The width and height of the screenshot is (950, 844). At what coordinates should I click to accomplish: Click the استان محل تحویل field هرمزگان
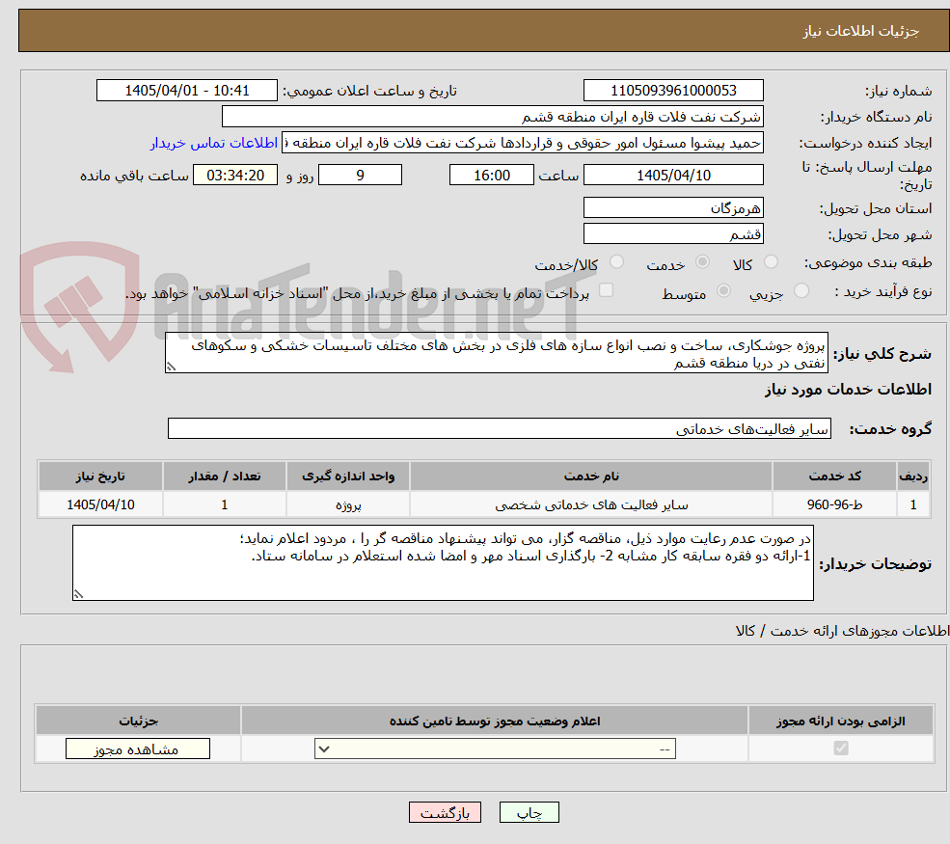[673, 207]
